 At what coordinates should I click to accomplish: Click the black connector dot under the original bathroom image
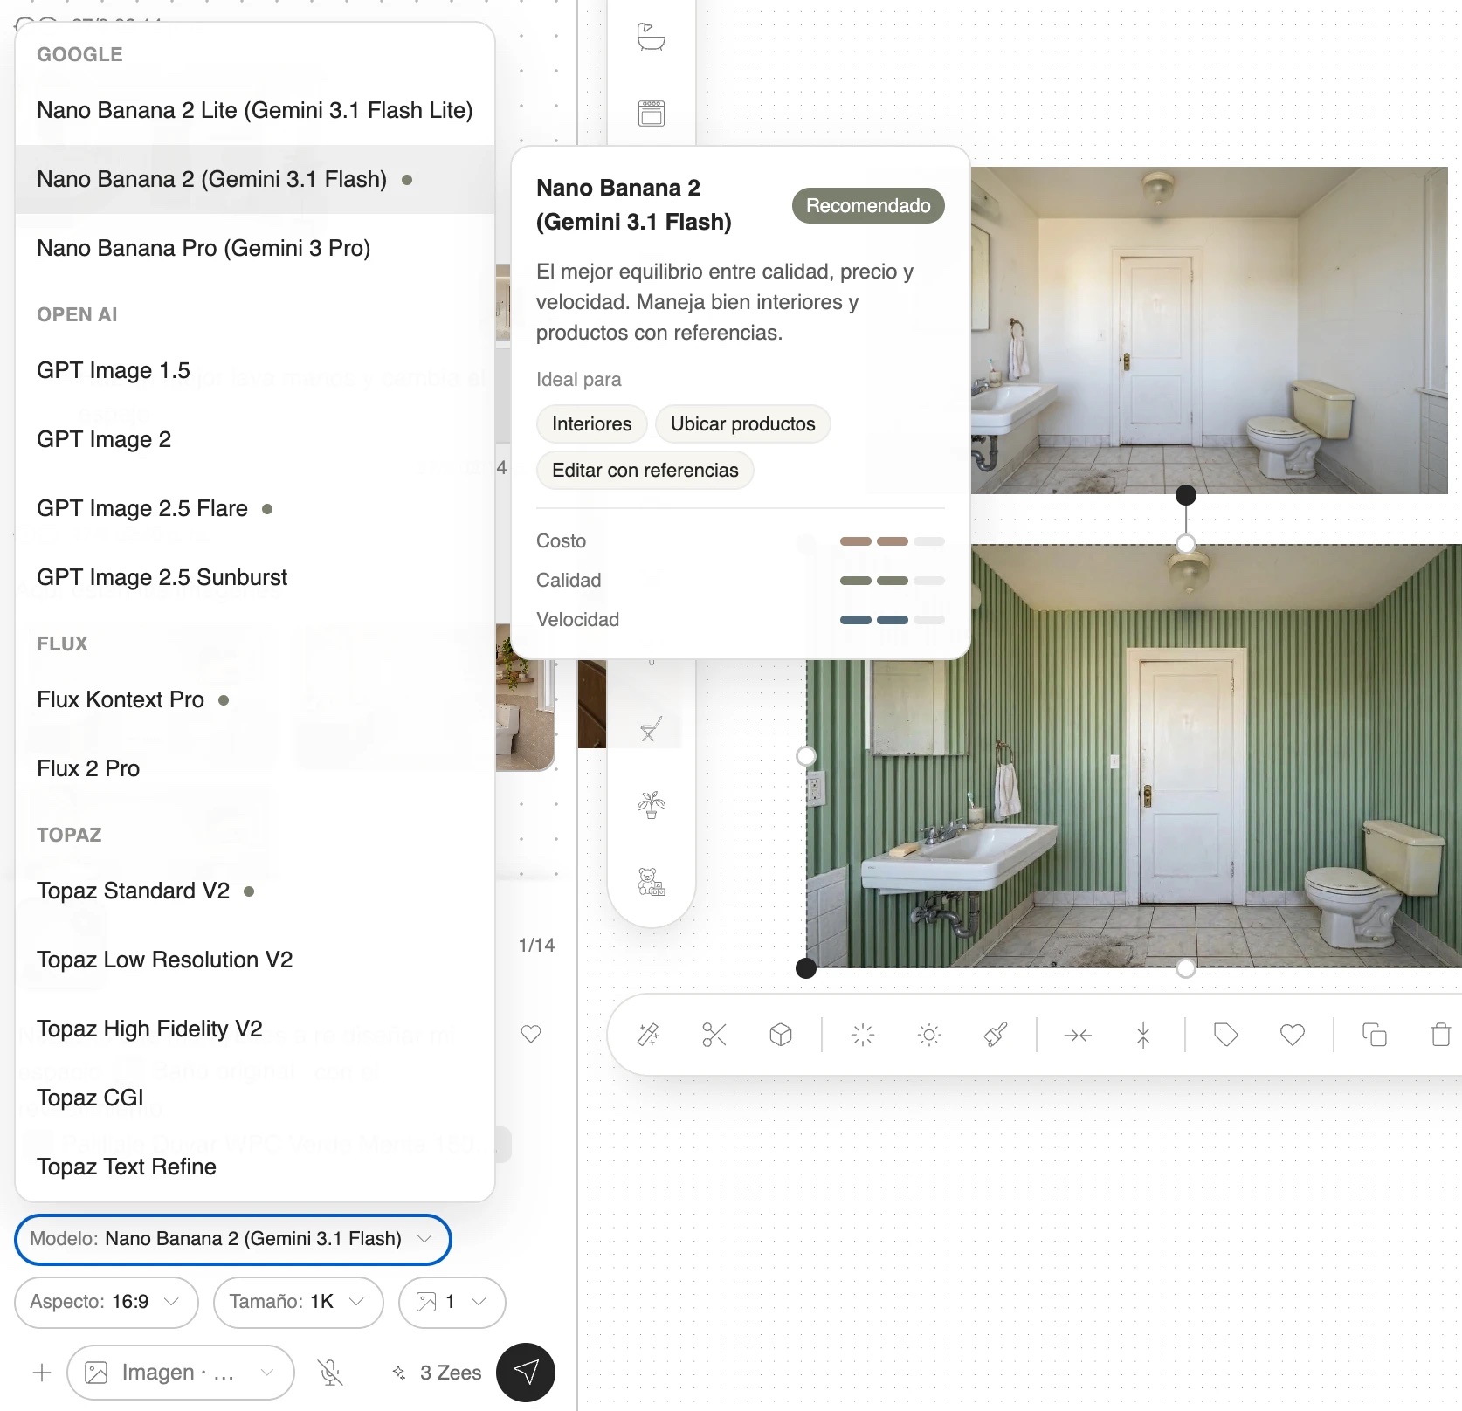click(x=1185, y=495)
